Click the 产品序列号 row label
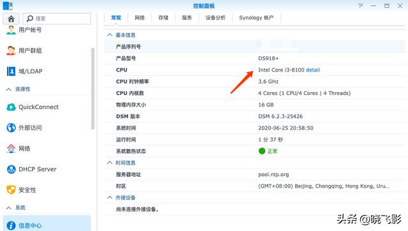408x231 pixels. click(128, 47)
